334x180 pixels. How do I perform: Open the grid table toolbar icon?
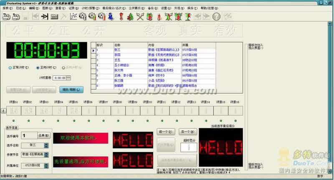(x=55, y=17)
